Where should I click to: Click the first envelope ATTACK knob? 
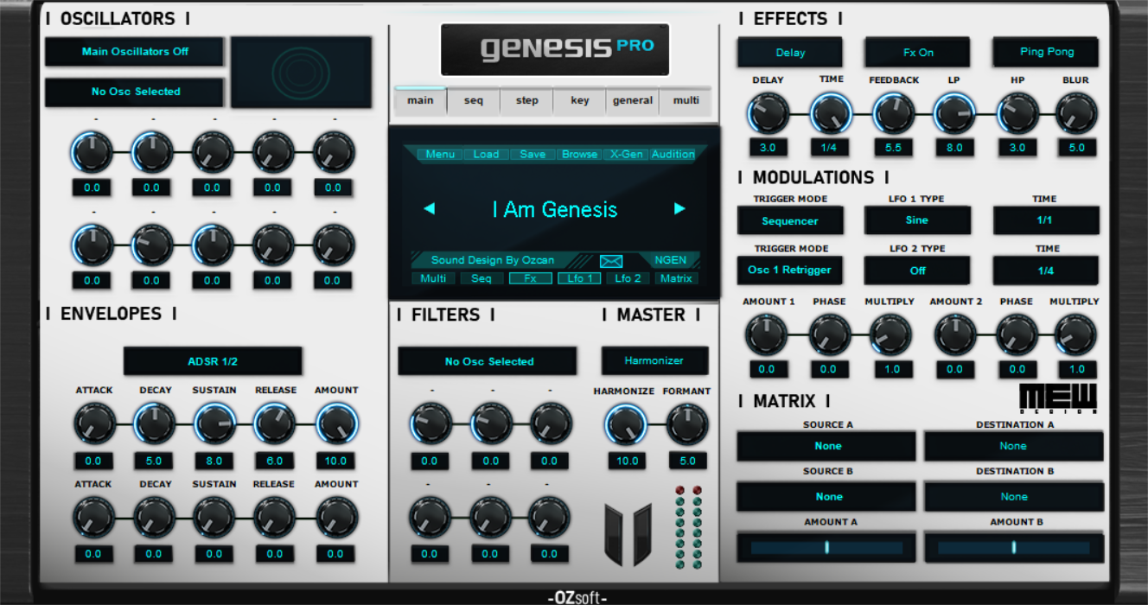[x=93, y=423]
